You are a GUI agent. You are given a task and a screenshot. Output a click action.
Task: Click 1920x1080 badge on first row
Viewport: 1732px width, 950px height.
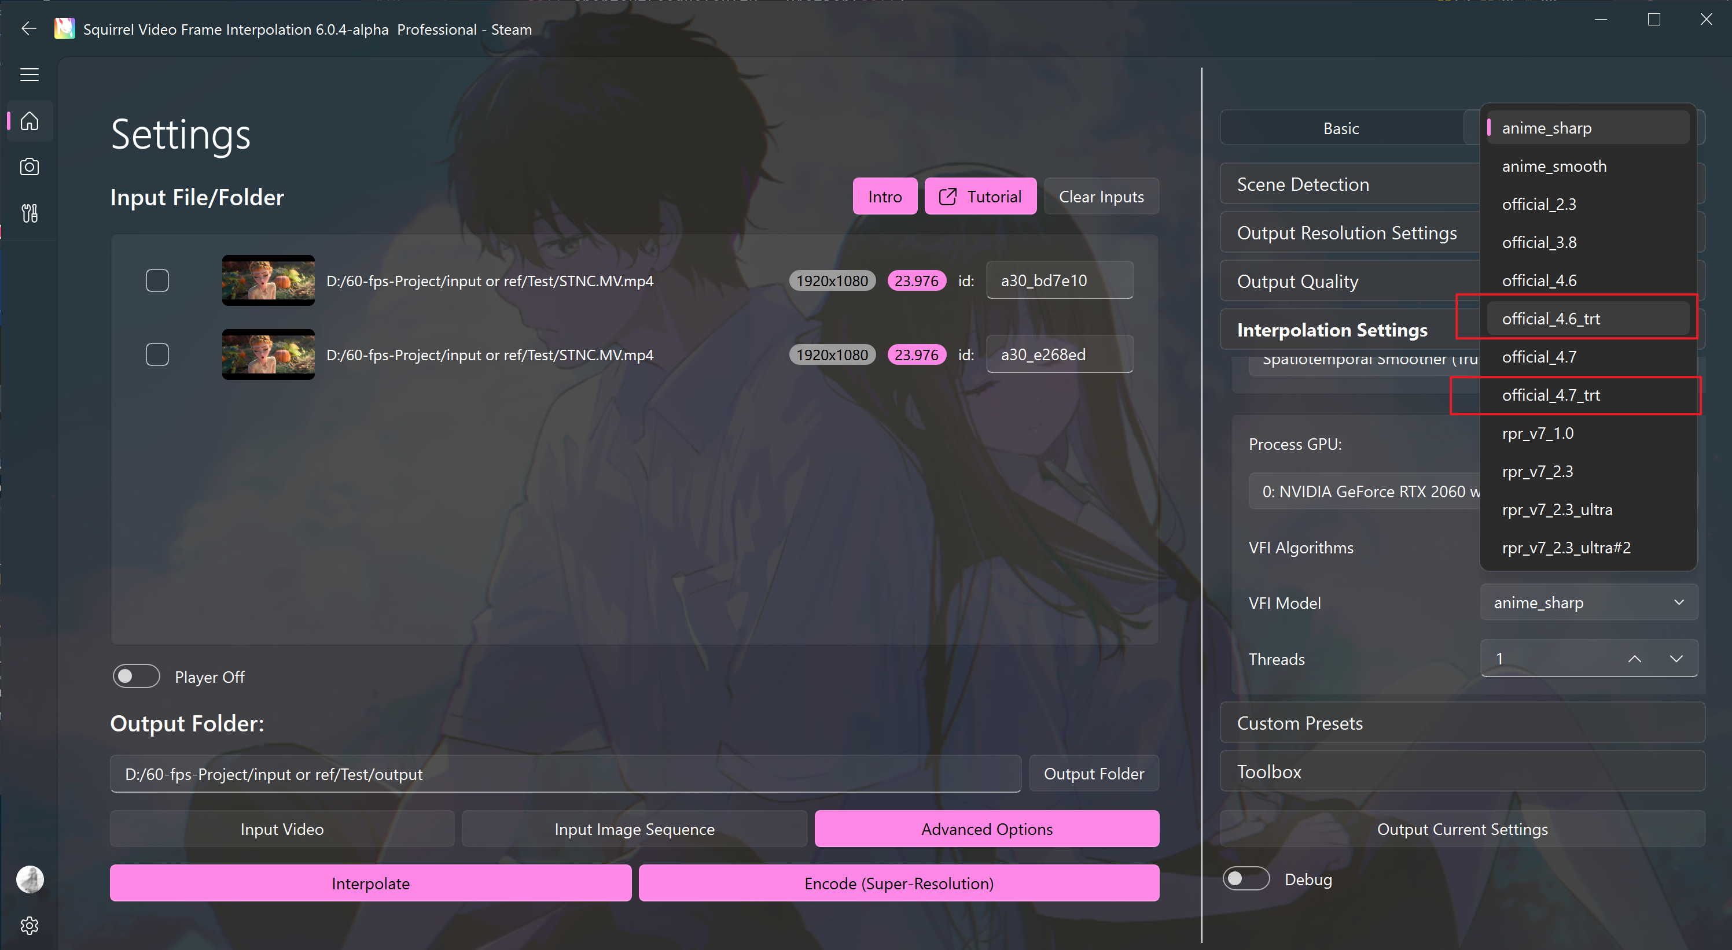(x=832, y=280)
